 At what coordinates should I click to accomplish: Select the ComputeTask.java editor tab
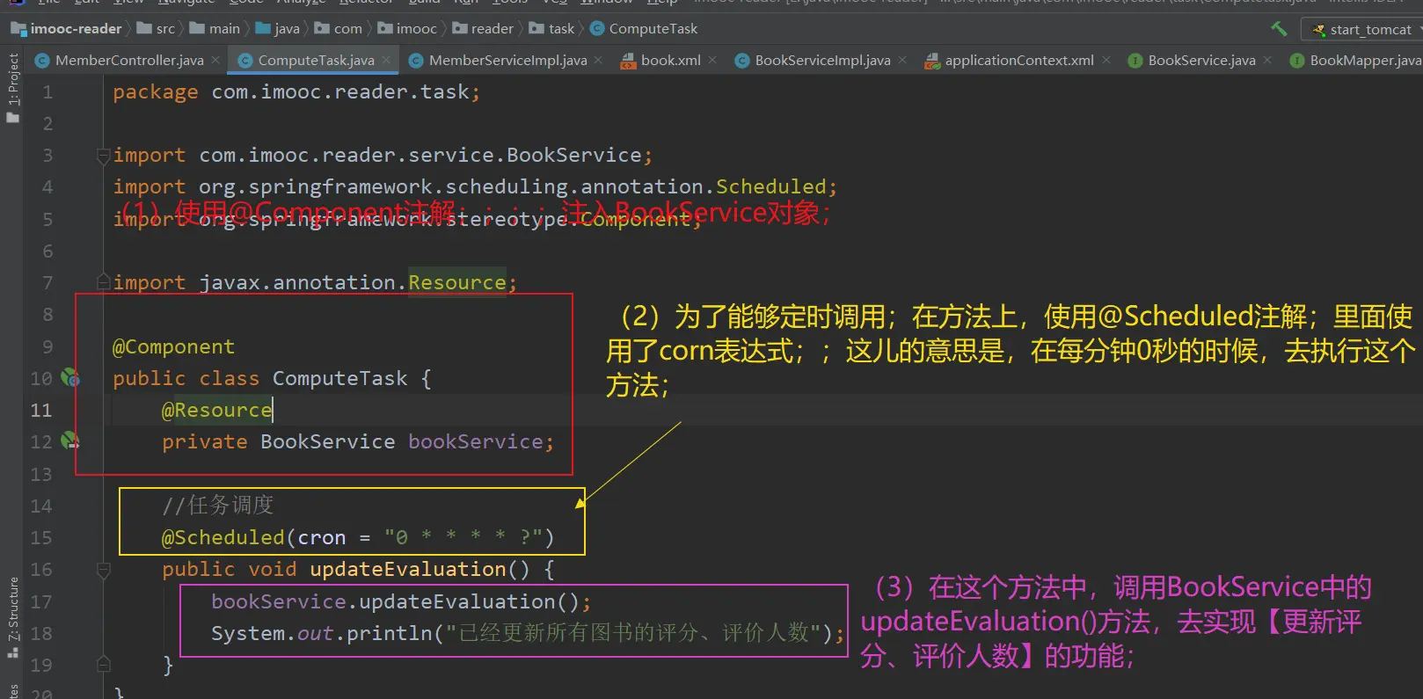point(316,60)
